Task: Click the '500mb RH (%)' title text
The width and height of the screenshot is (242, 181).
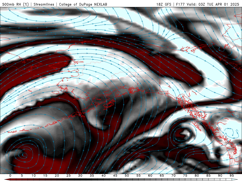Action: click(15, 4)
